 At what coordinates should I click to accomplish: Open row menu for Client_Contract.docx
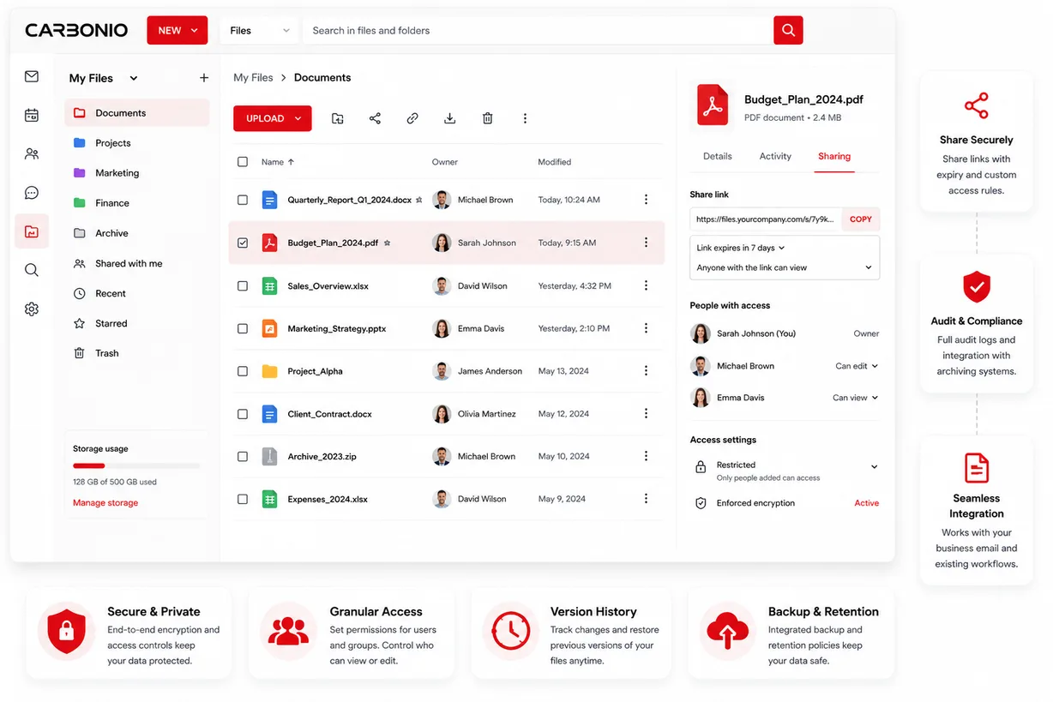pos(646,413)
